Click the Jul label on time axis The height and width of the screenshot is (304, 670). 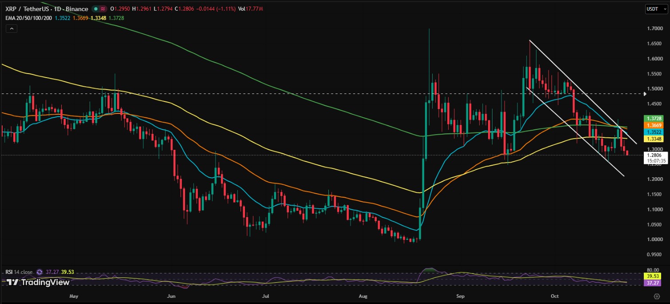point(265,295)
